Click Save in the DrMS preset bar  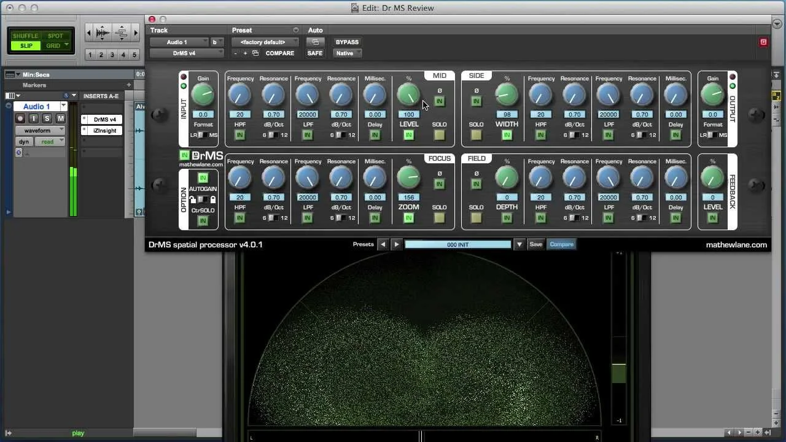535,244
